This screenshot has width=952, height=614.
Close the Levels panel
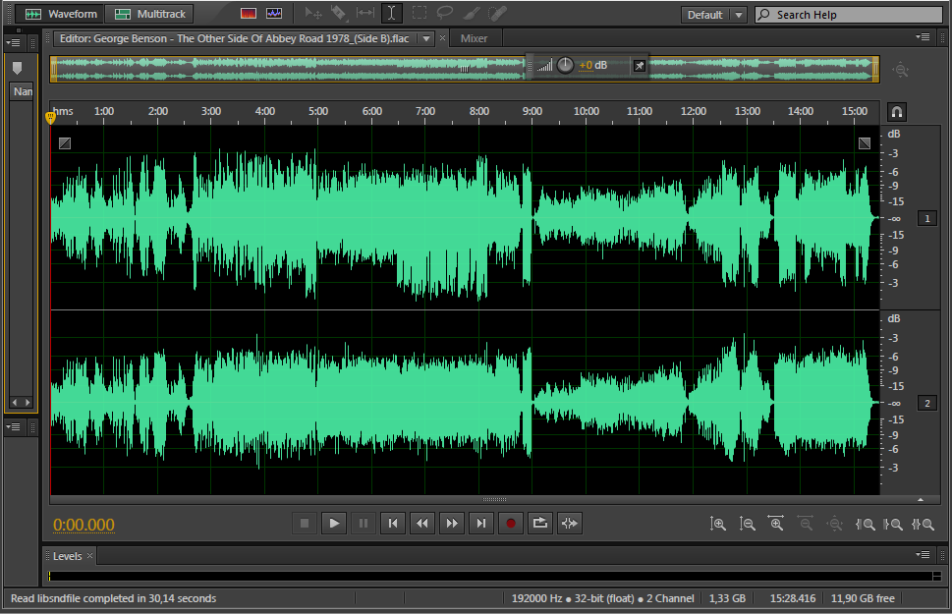(89, 555)
